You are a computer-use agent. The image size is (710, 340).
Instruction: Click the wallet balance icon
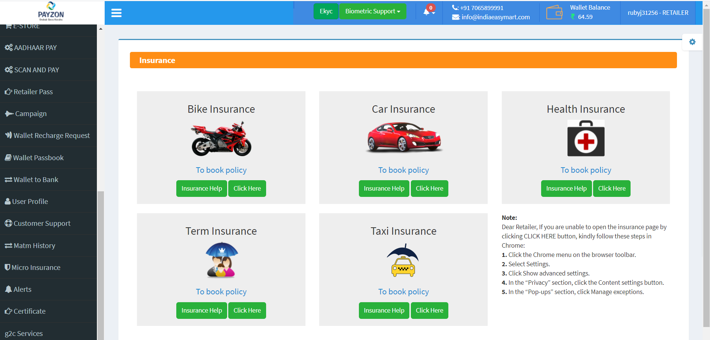point(554,12)
